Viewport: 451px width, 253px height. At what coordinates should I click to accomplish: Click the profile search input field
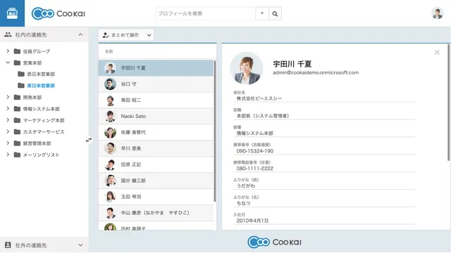[x=205, y=13]
